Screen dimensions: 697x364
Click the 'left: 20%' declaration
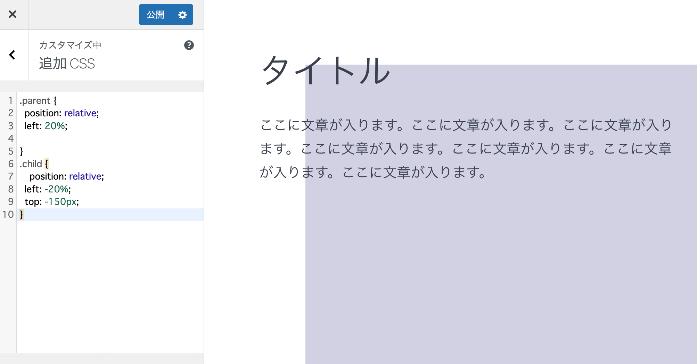[46, 126]
